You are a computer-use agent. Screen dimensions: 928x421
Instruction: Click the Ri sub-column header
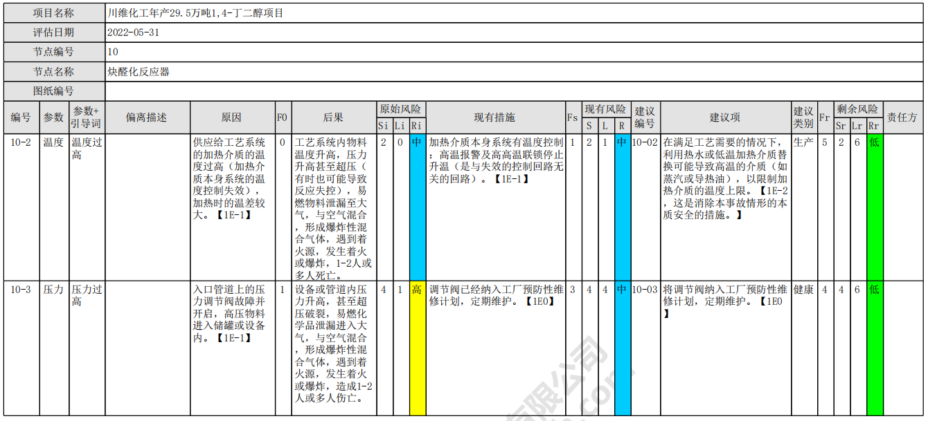pyautogui.click(x=417, y=126)
